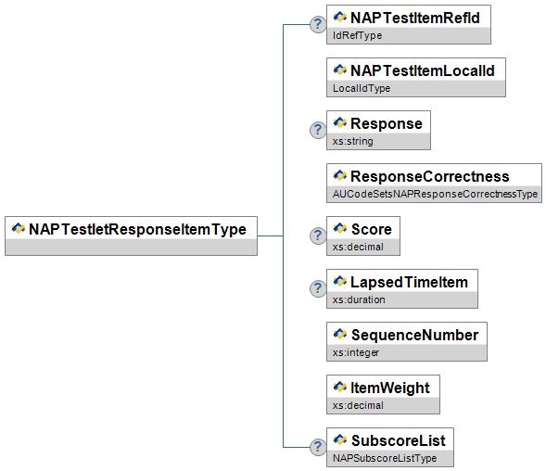Click the question mark beside NAPTestItemRefId

coord(318,24)
